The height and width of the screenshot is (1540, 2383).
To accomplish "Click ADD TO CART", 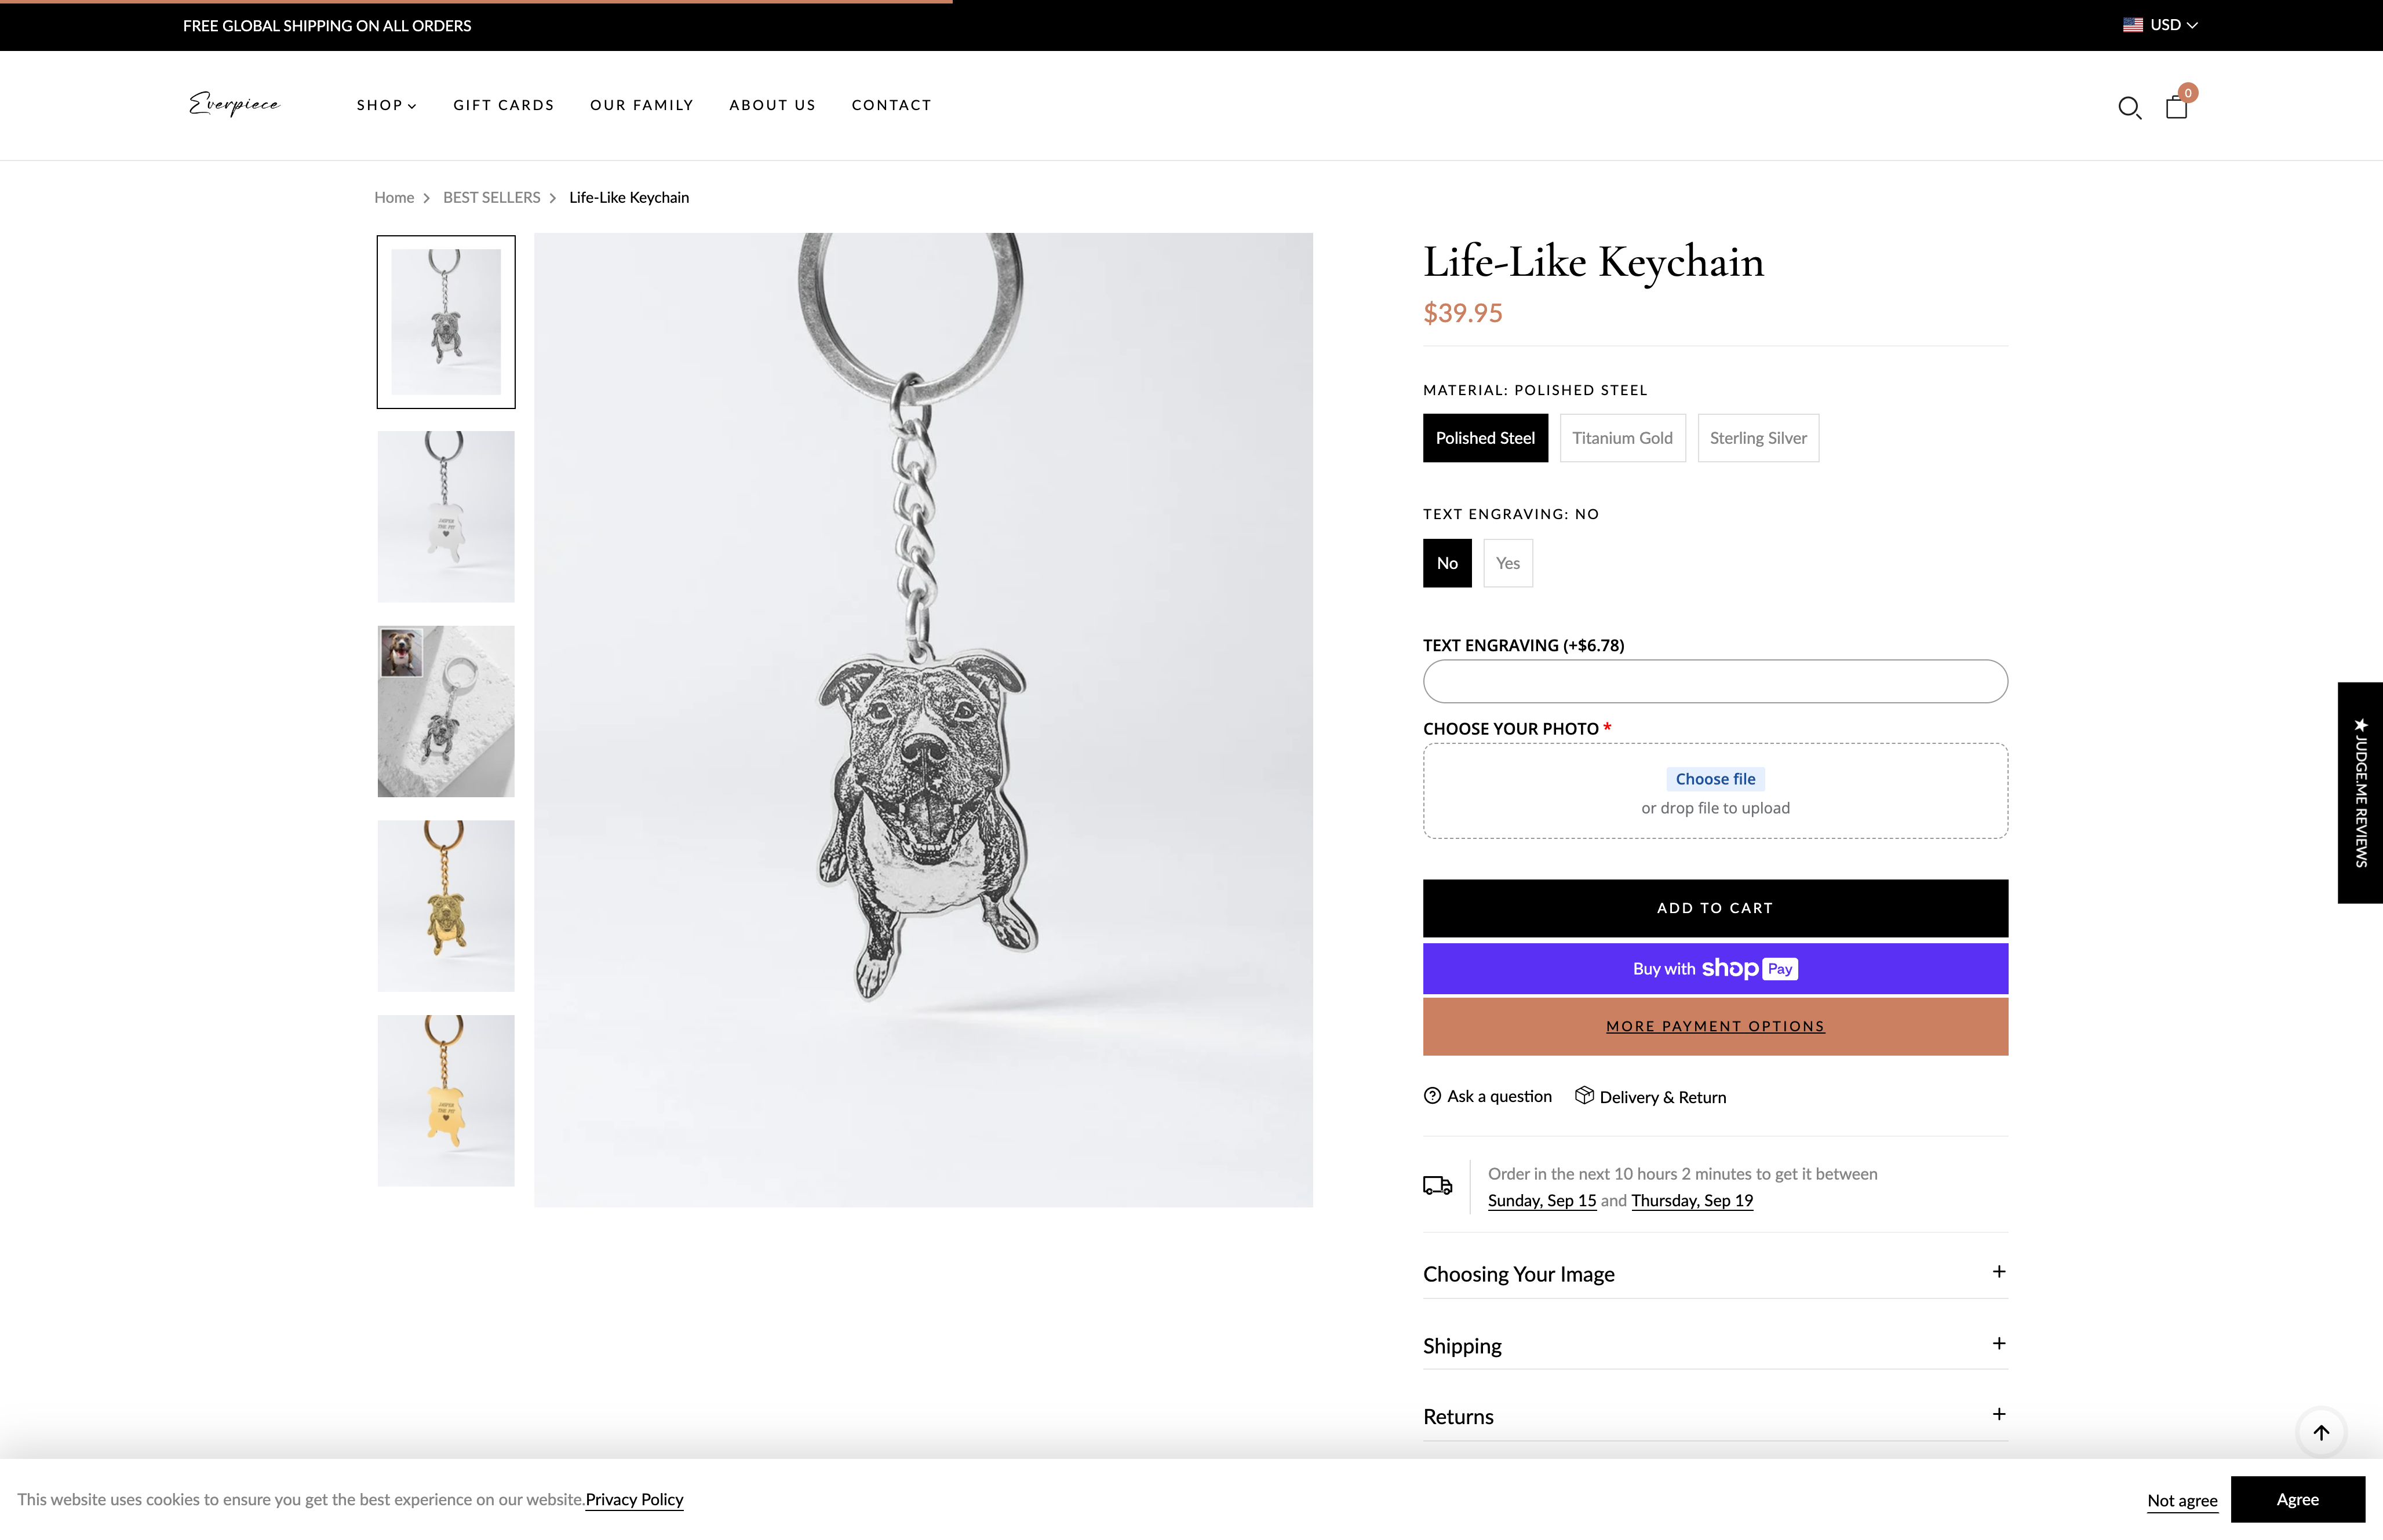I will click(x=1714, y=907).
